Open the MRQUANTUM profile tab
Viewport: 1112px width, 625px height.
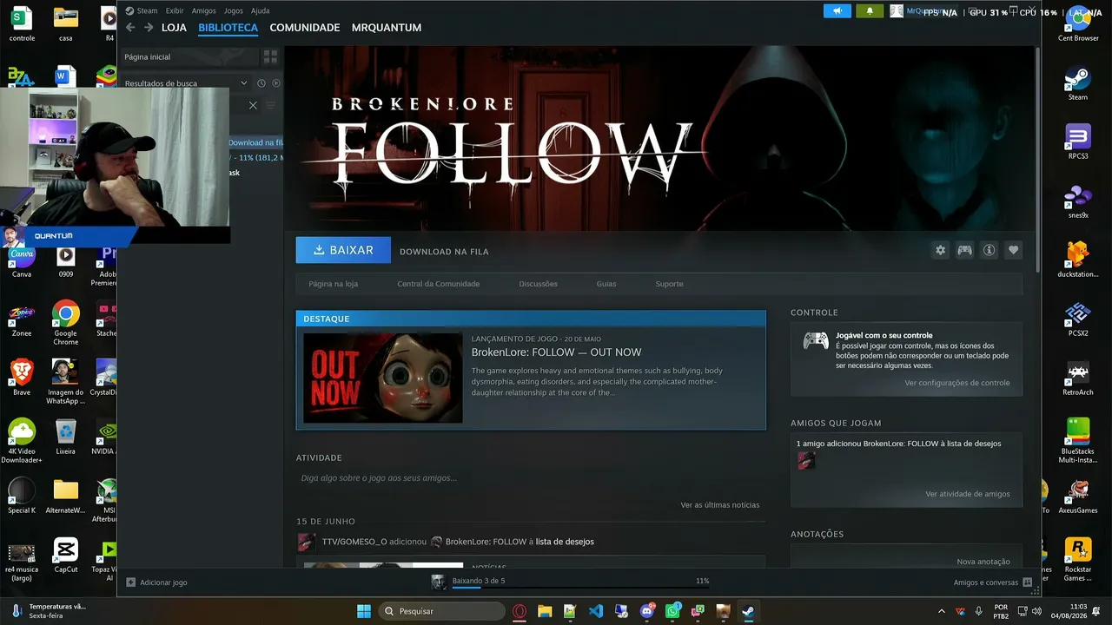pyautogui.click(x=387, y=28)
